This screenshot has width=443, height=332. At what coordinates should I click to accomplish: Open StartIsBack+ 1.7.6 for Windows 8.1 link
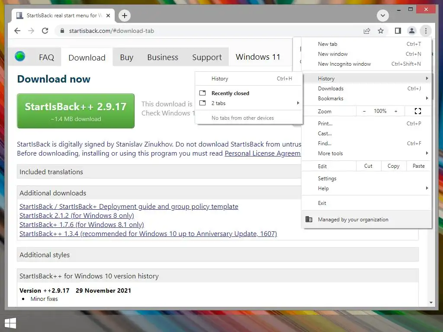(82, 224)
